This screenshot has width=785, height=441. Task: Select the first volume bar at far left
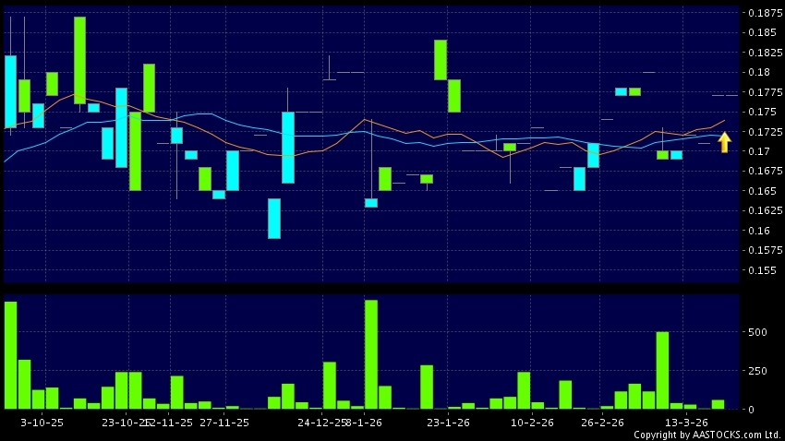pos(11,355)
